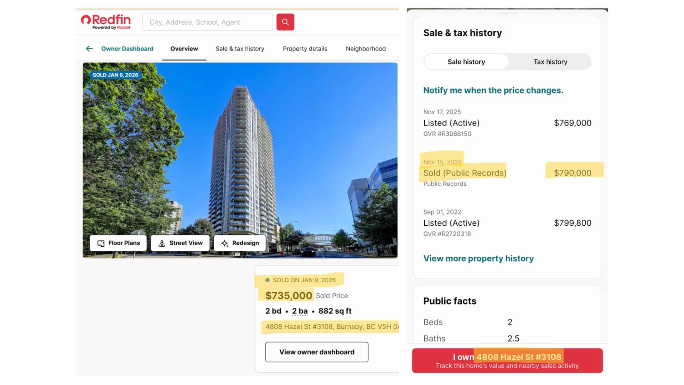Expand View more property history
This screenshot has height=385, width=684.
(x=478, y=258)
